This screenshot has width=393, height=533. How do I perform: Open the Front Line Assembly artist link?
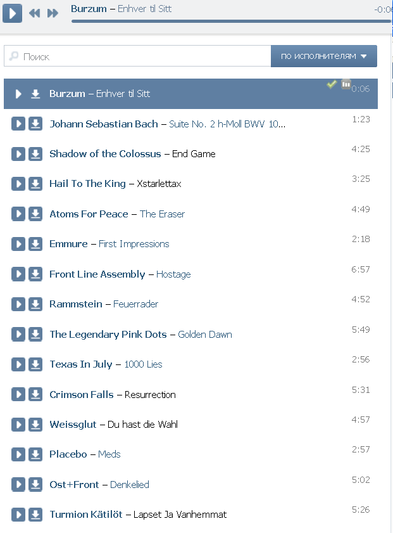tap(97, 274)
